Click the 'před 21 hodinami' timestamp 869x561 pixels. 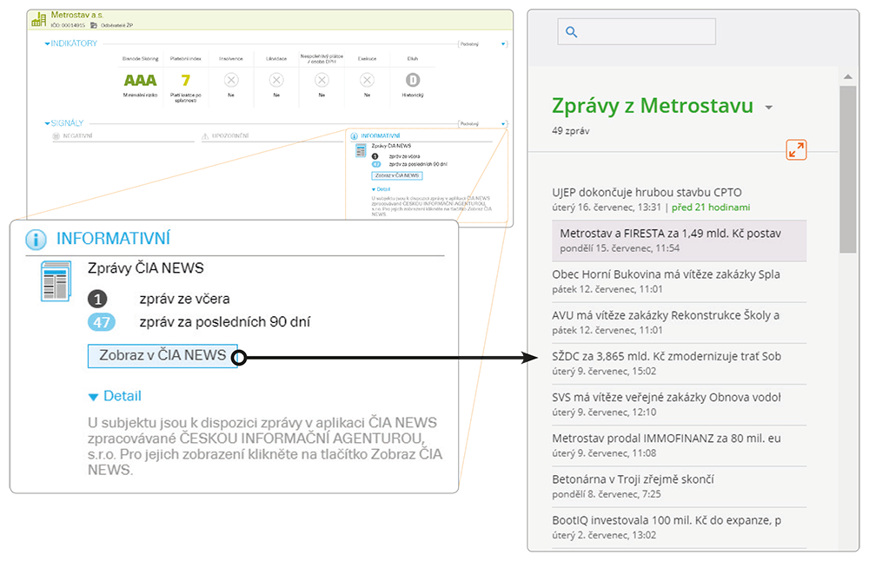(x=711, y=208)
